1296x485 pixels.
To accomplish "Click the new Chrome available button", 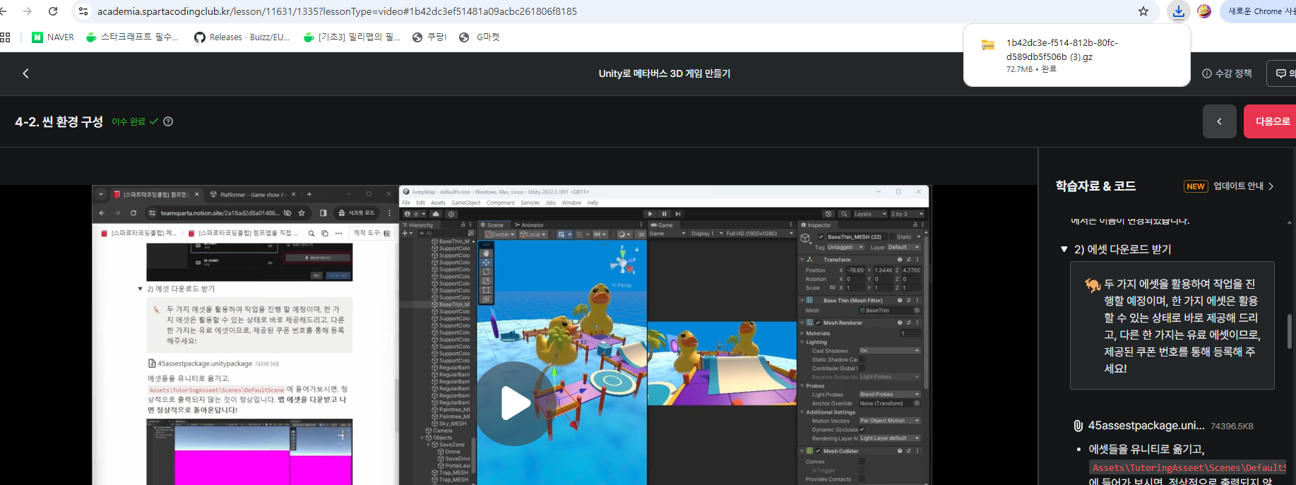I will 1261,11.
